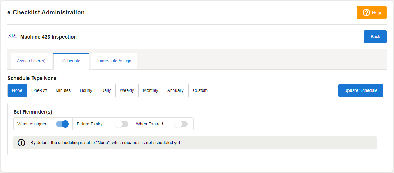This screenshot has width=394, height=173.
Task: Select the None schedule type
Action: coord(17,90)
